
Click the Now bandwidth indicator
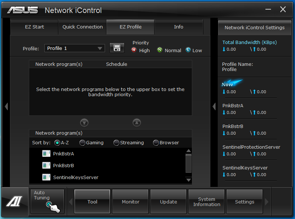click(x=231, y=83)
